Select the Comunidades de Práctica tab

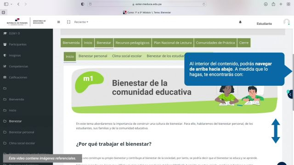pos(215,43)
